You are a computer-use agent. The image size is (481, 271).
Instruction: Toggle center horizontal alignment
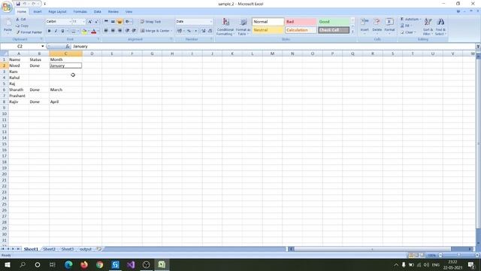[x=113, y=30]
